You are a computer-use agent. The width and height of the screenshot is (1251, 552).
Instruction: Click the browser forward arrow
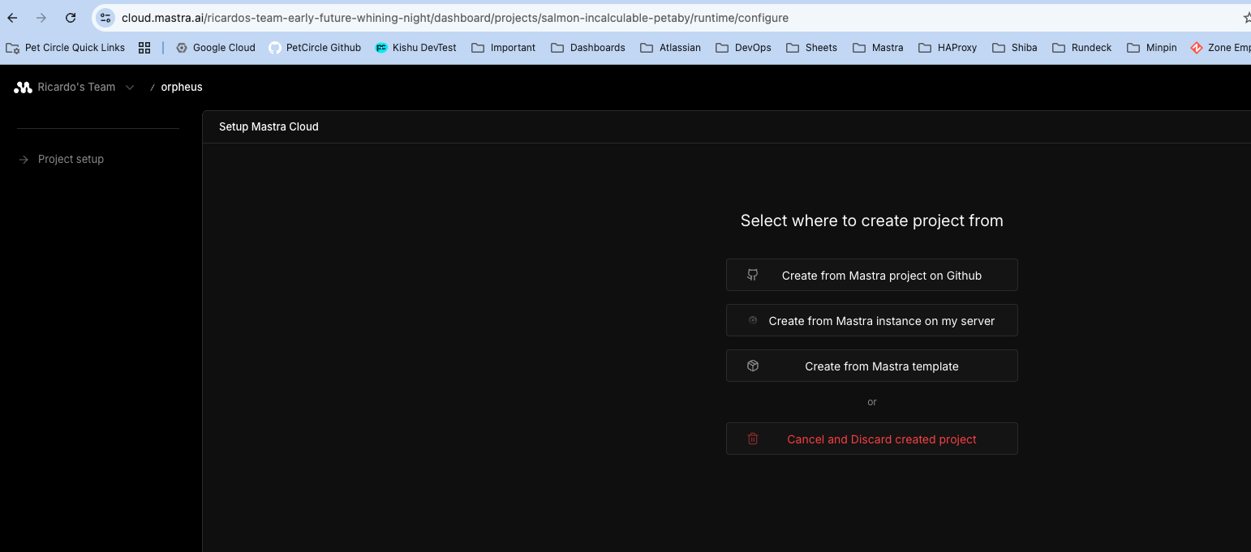41,17
